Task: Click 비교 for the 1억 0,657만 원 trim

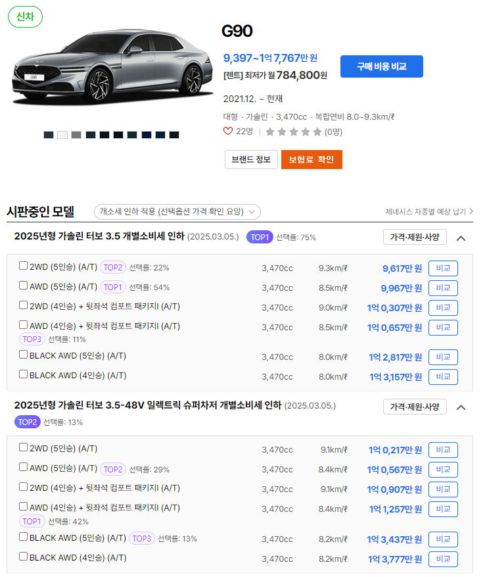Action: (x=443, y=328)
